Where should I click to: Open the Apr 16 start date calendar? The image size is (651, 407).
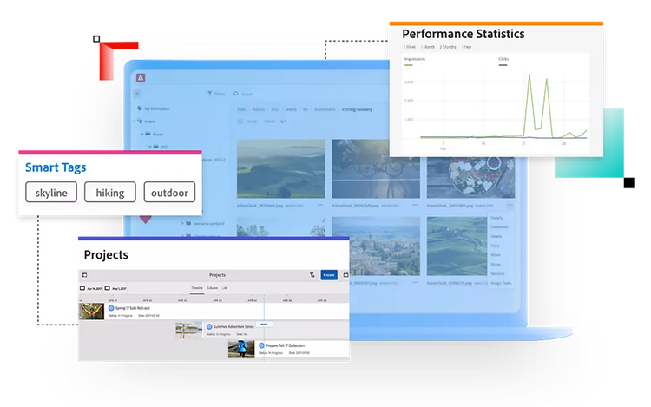point(83,287)
